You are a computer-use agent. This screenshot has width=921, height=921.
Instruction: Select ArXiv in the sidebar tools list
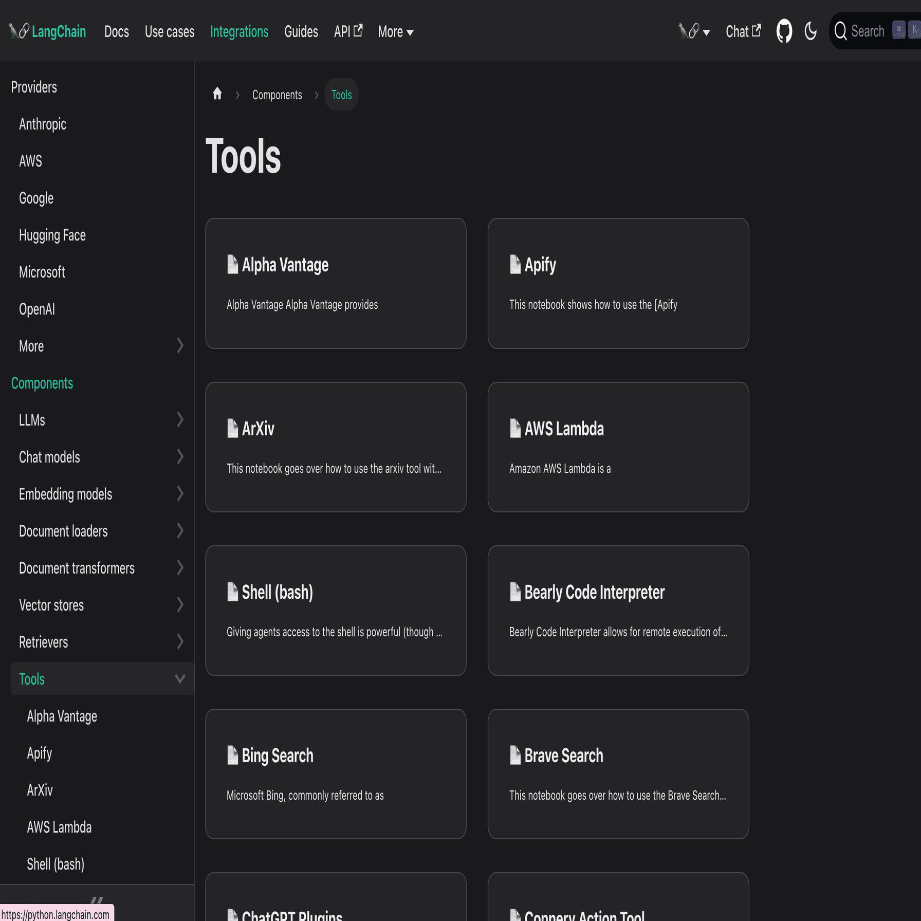tap(40, 790)
